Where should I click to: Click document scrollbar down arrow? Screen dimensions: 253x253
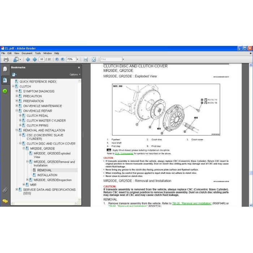coord(251,205)
